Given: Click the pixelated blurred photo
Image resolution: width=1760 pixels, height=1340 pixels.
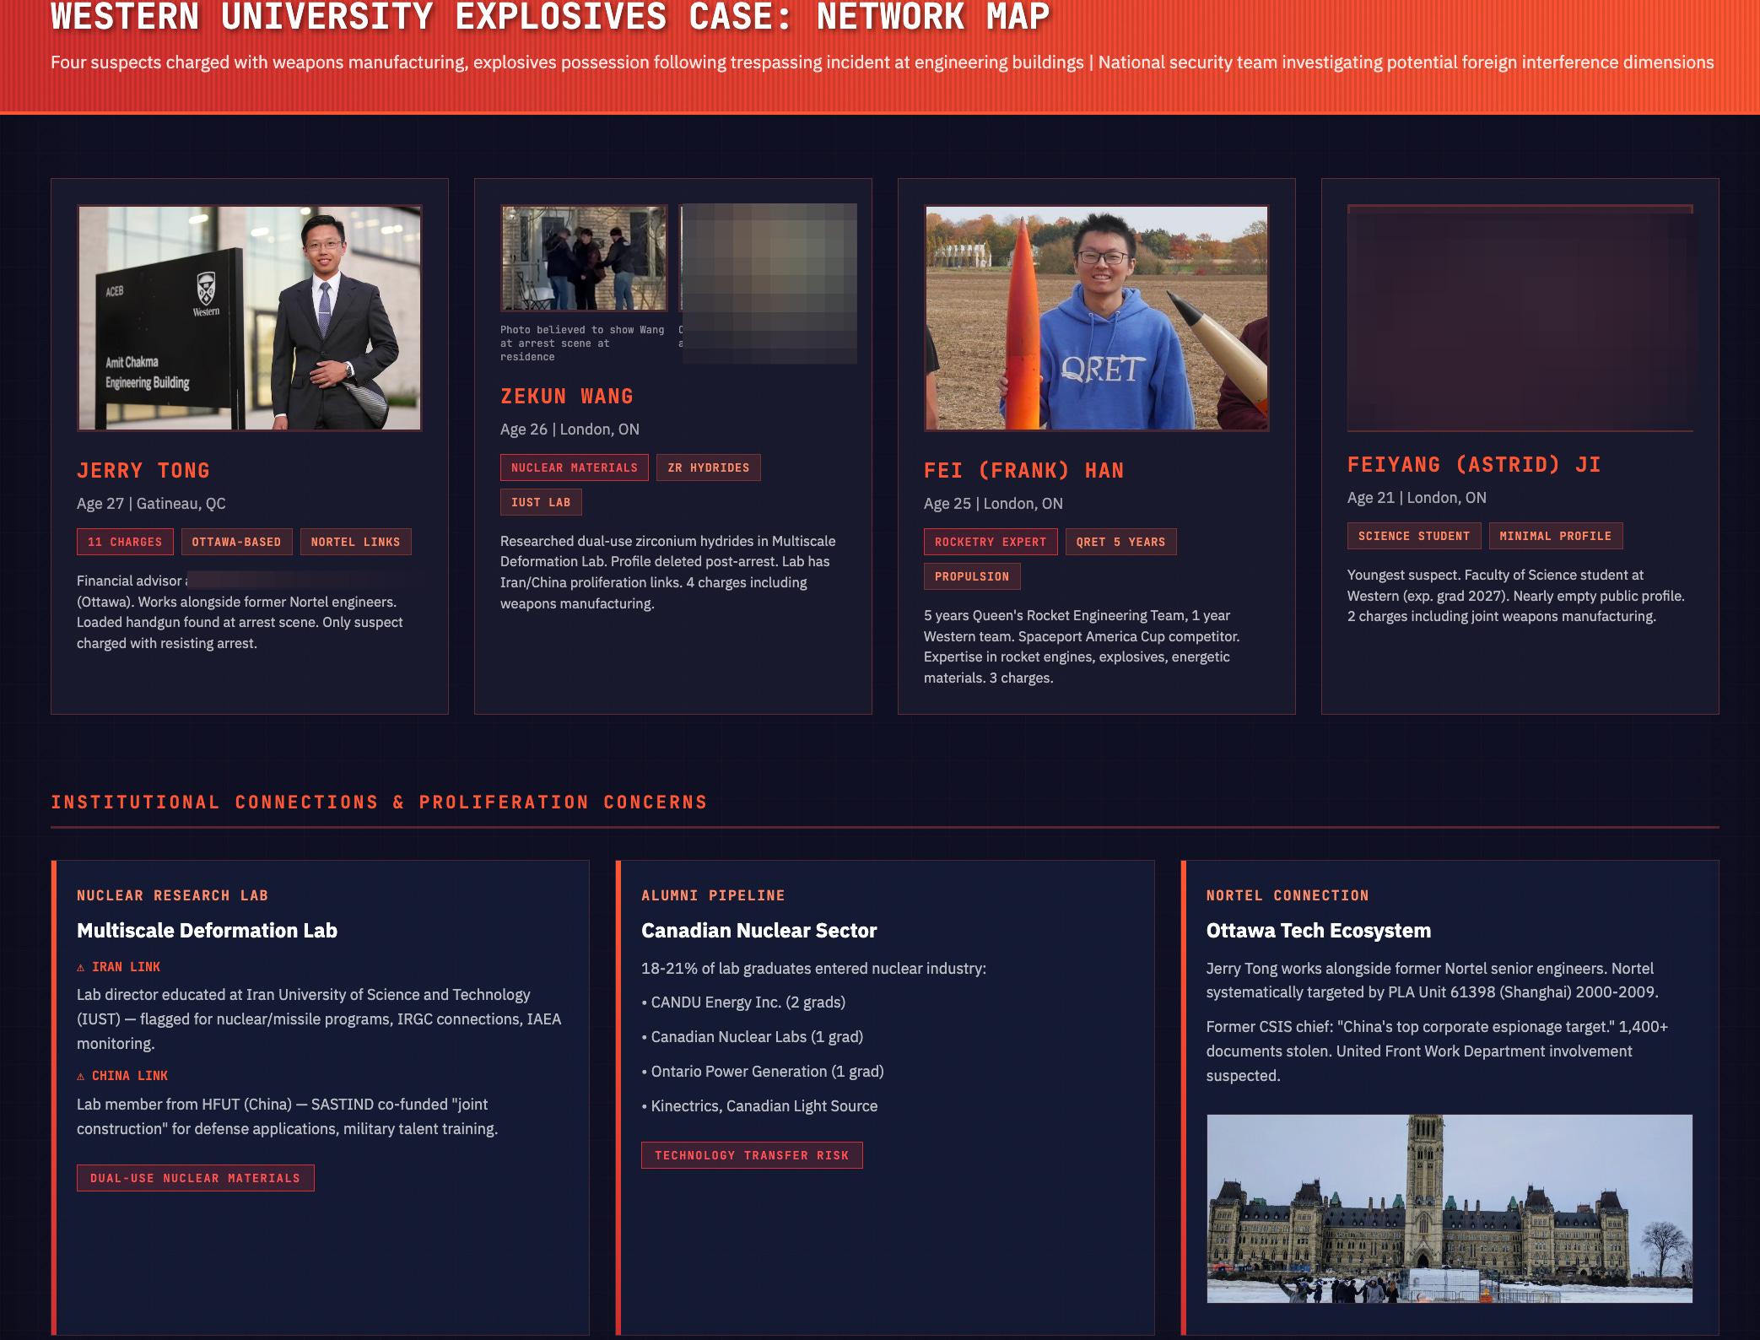Looking at the screenshot, I should (x=769, y=284).
